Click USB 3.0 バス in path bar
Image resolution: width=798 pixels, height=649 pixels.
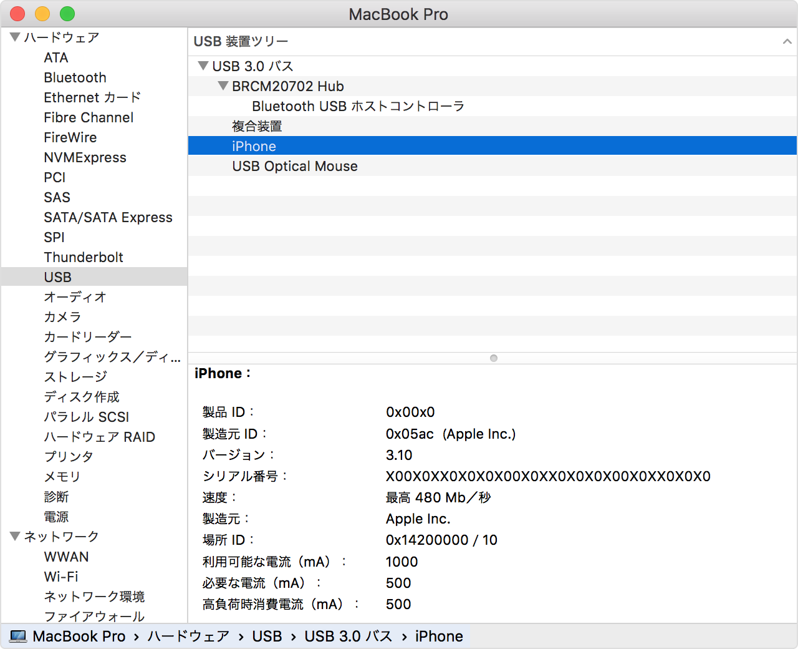[349, 636]
